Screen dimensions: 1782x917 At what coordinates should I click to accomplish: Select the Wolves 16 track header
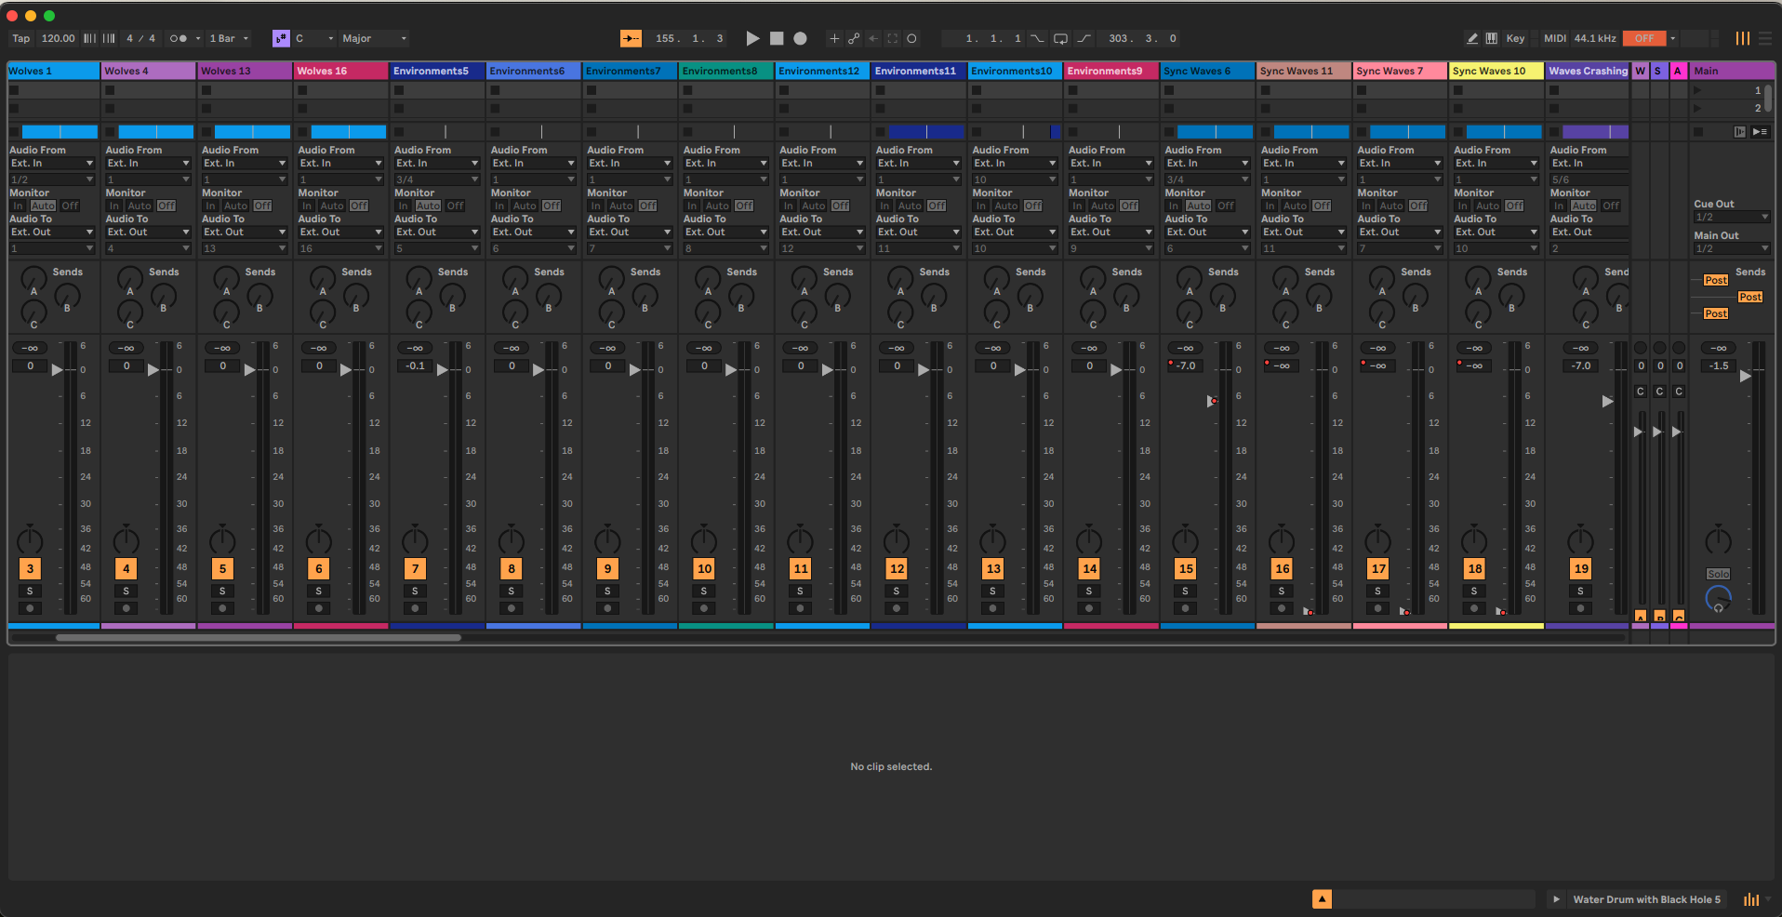point(340,71)
